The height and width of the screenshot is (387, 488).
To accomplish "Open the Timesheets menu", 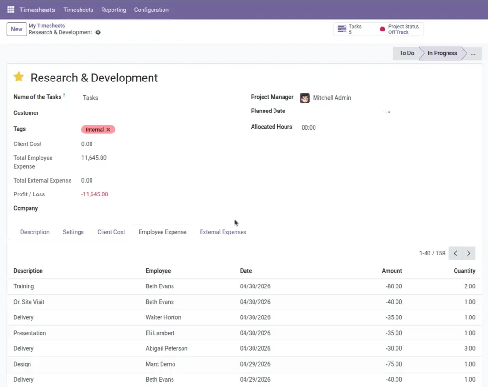I will pyautogui.click(x=78, y=10).
